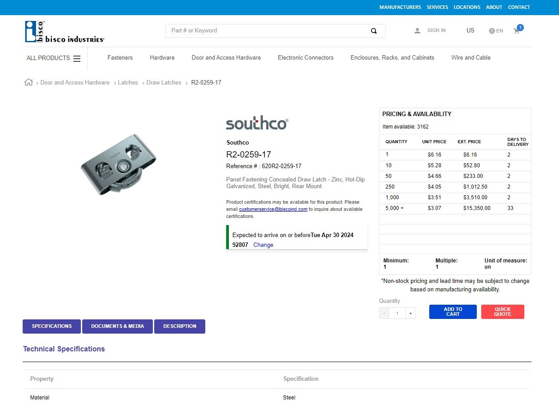Increase quantity with plus button

tap(410, 313)
